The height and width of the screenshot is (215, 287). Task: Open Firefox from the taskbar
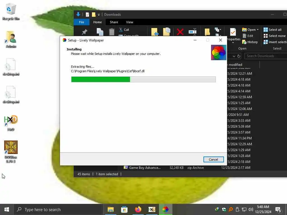pyautogui.click(x=138, y=209)
